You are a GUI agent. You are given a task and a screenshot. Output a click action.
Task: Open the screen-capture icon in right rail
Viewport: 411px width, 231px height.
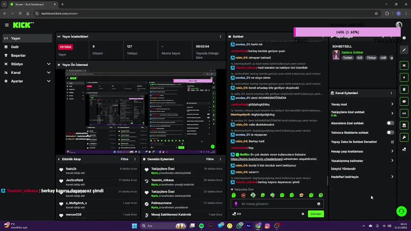pyautogui.click(x=404, y=65)
